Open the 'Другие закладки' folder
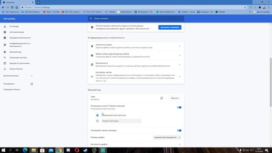The height and width of the screenshot is (153, 272). click(x=262, y=12)
